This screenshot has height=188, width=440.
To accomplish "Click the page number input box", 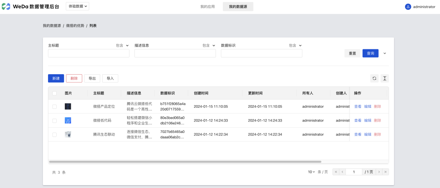I will click(x=354, y=172).
